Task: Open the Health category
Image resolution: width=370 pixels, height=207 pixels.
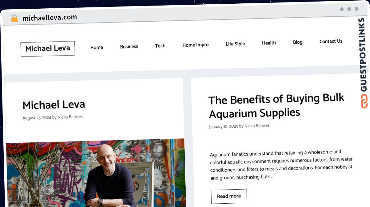Action: (x=269, y=43)
